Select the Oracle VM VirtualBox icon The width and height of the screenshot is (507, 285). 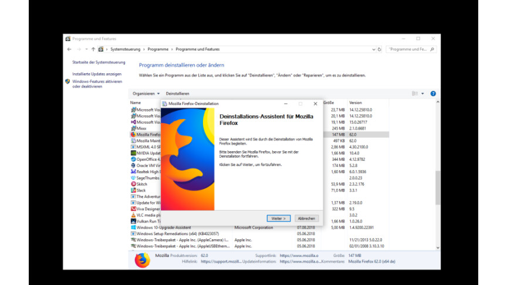[x=133, y=165]
